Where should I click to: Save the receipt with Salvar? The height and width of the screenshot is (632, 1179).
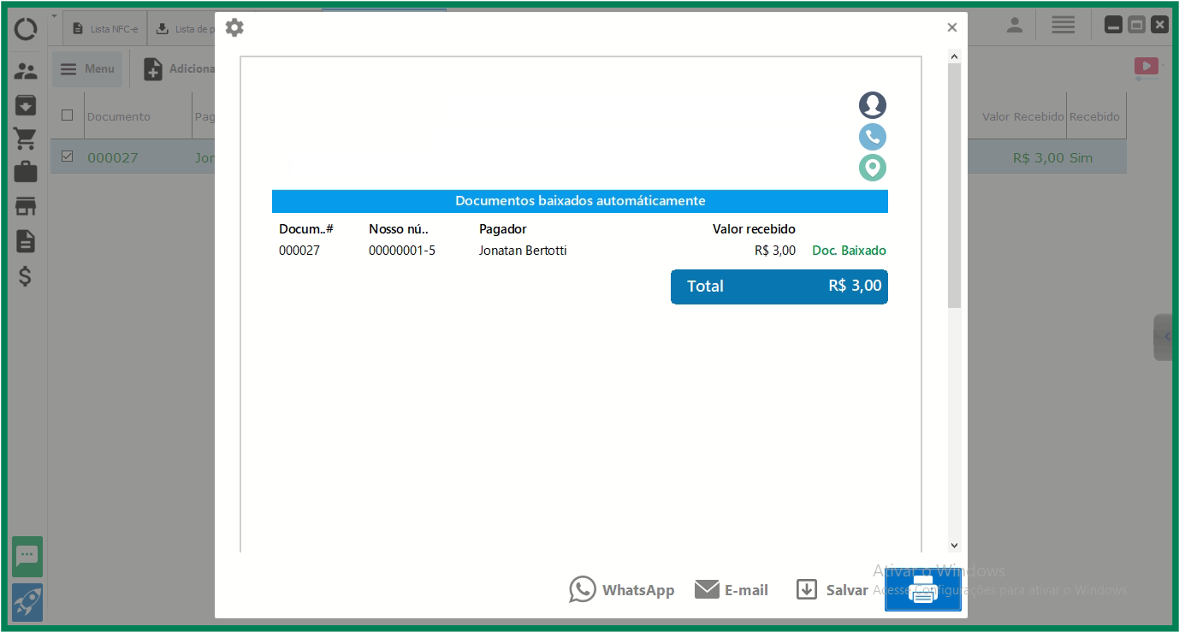pos(832,590)
